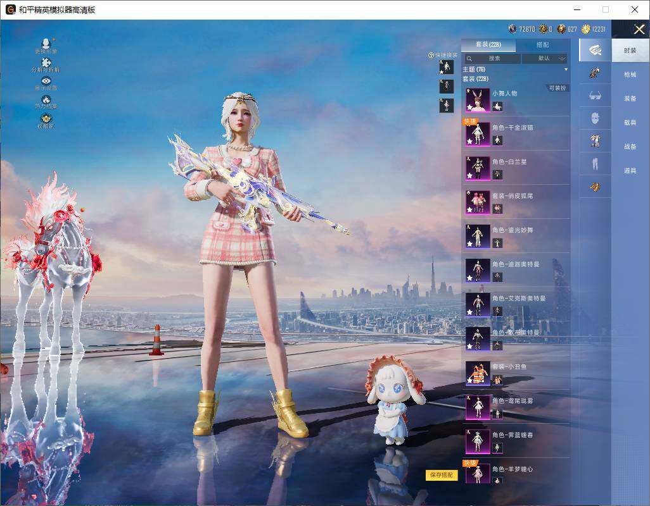Open the 默认 sort dropdown
This screenshot has width=650, height=506.
coord(544,59)
